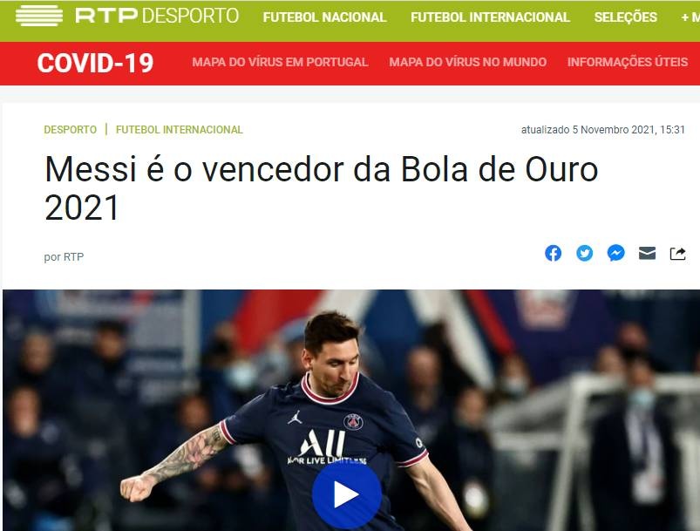The width and height of the screenshot is (700, 531).
Task: Open the COVID-19 banner title
Action: coord(95,63)
